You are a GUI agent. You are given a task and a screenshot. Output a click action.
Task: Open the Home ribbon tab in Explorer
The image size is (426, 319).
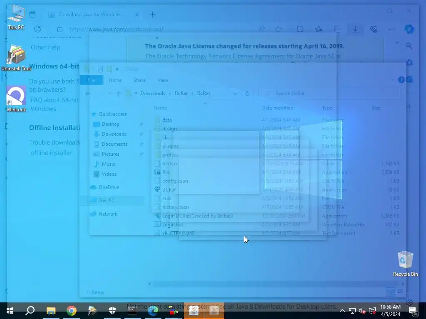click(x=115, y=80)
